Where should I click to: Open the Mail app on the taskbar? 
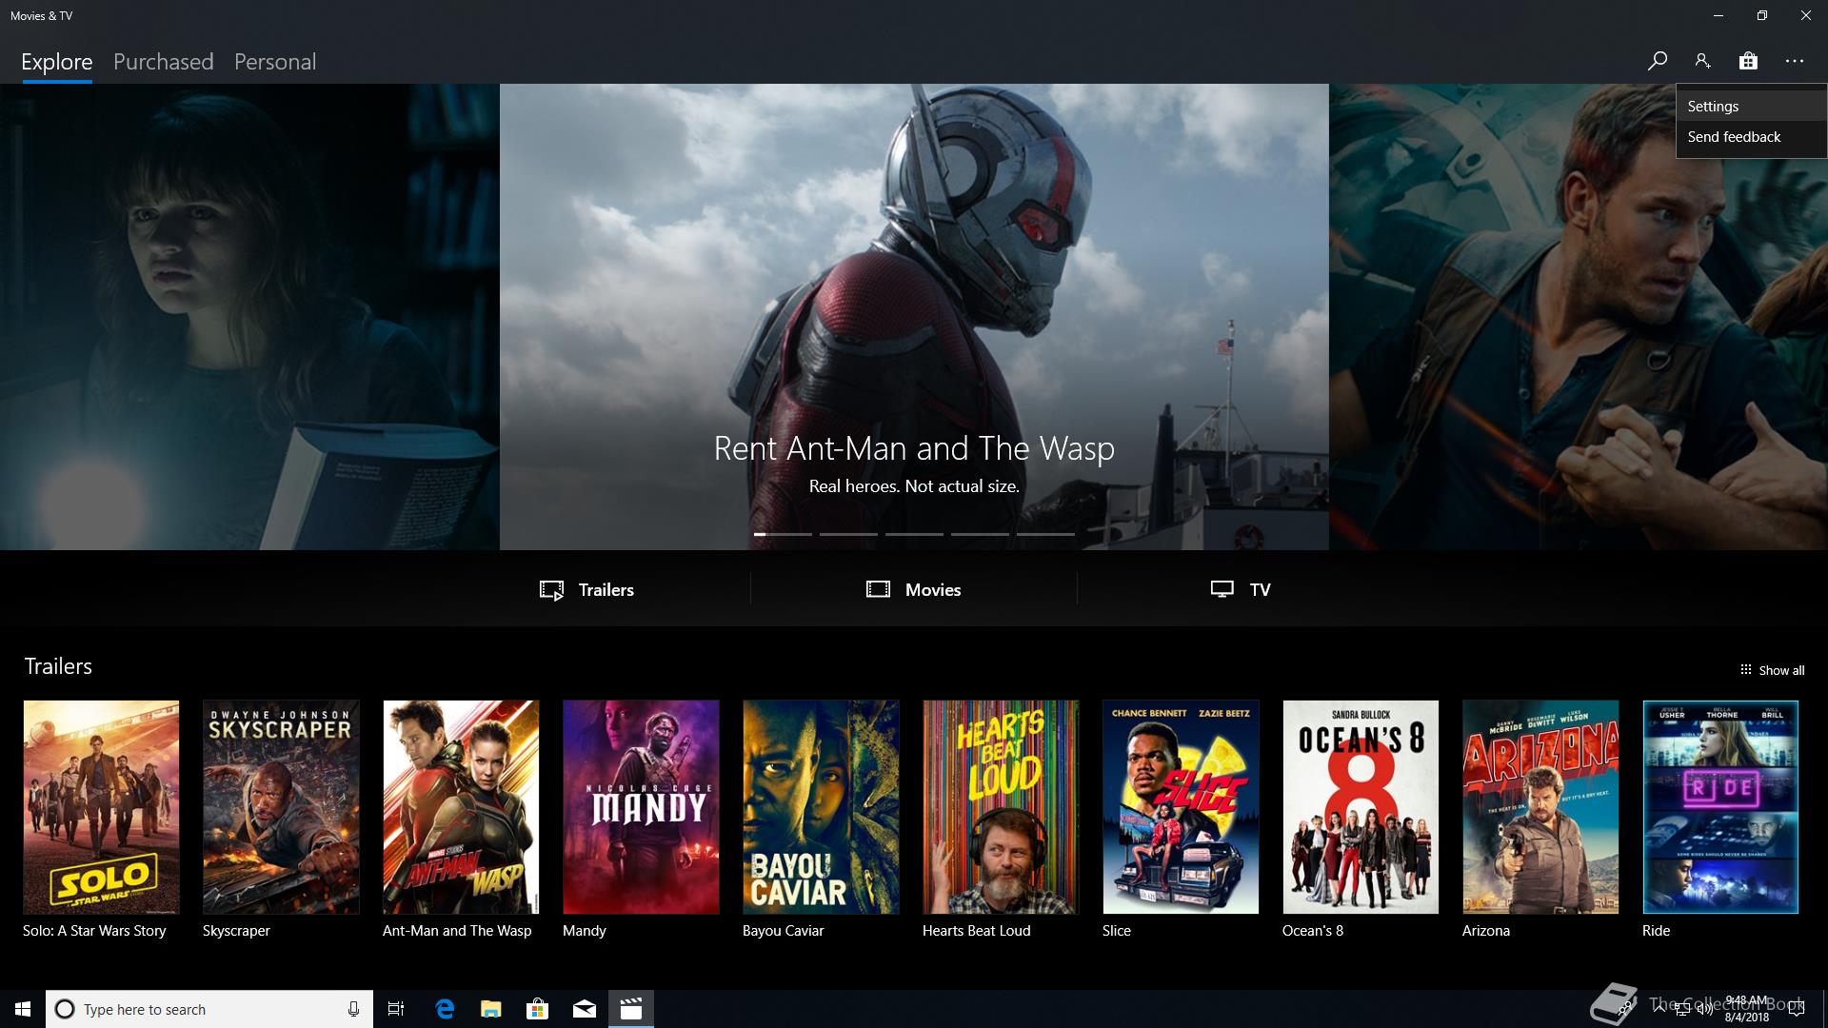pyautogui.click(x=585, y=1009)
